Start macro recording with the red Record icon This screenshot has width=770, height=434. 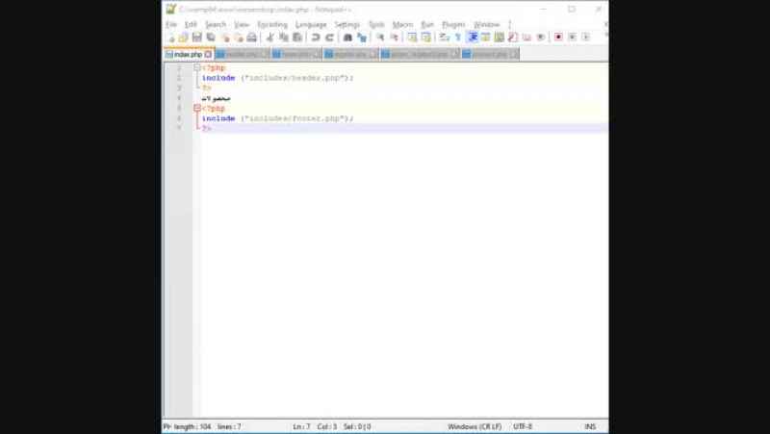[x=558, y=38]
